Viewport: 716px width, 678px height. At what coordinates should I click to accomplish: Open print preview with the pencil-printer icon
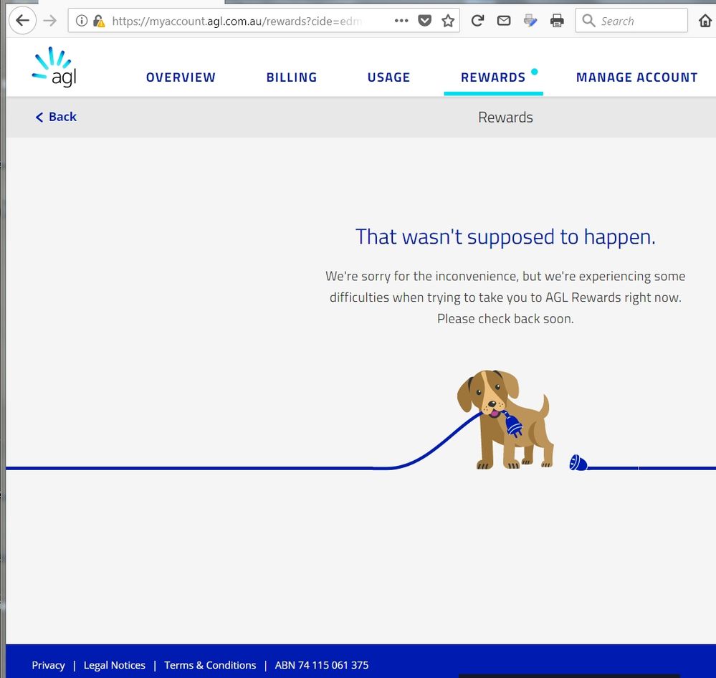pyautogui.click(x=530, y=21)
